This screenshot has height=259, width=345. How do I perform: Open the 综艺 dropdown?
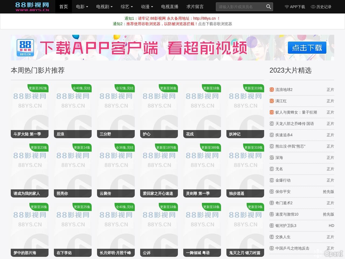(x=127, y=7)
